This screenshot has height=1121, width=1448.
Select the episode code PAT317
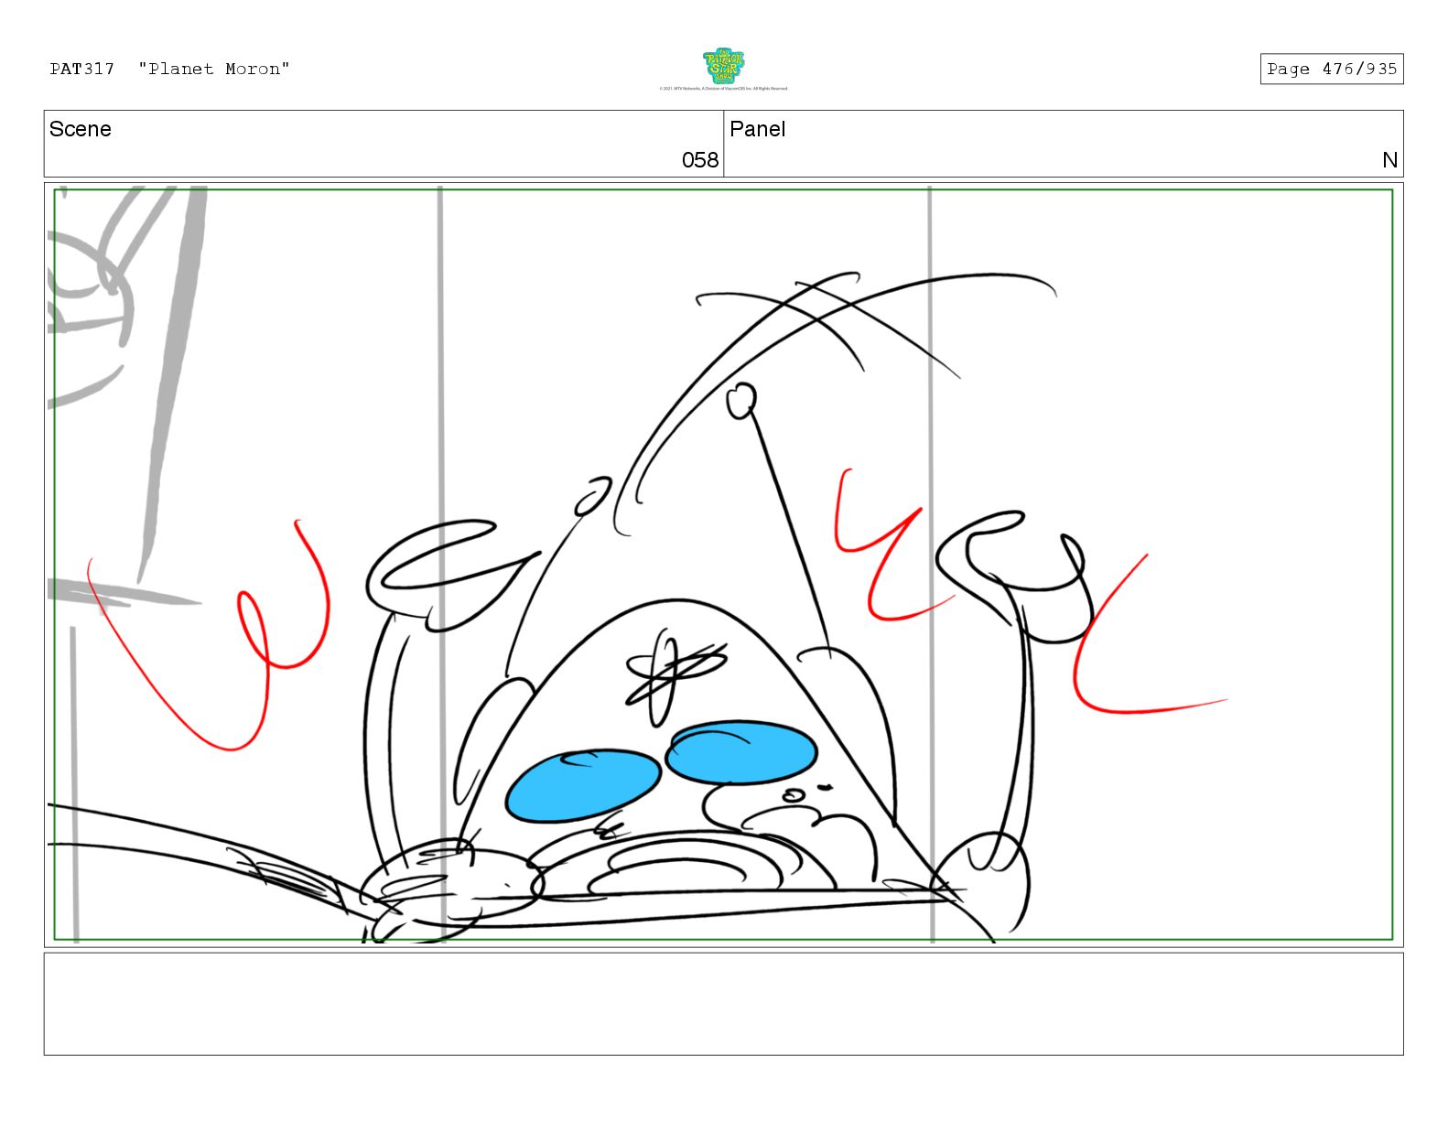pyautogui.click(x=82, y=69)
